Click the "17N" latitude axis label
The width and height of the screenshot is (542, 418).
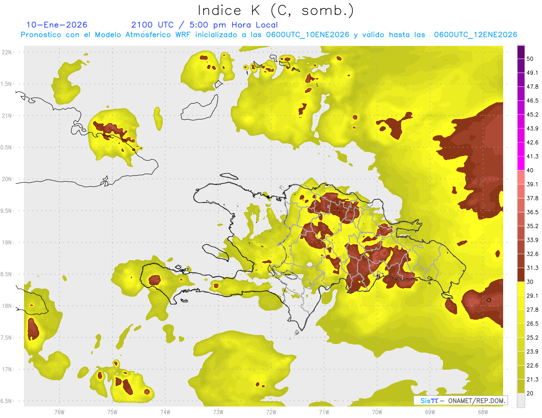[x=7, y=370]
